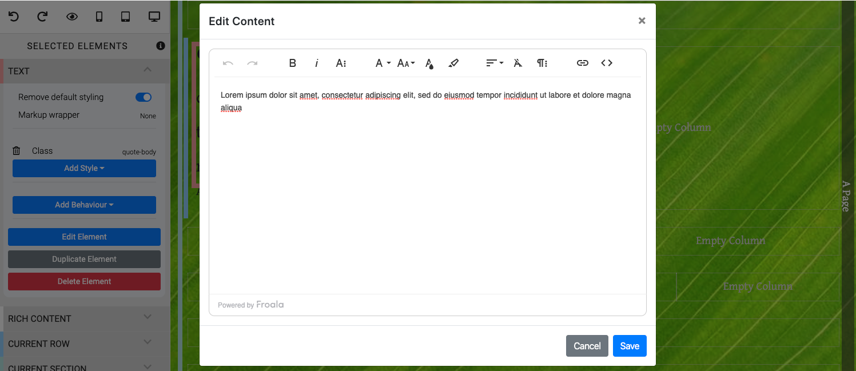Toggle bold formatting in editor toolbar
This screenshot has width=856, height=371.
[x=292, y=63]
